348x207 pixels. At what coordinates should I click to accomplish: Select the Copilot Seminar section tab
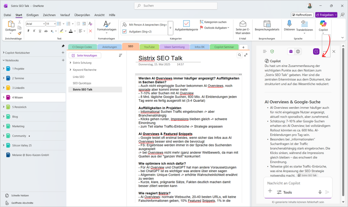click(224, 47)
